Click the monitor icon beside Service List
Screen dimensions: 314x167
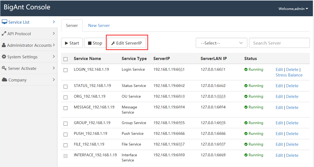4,22
